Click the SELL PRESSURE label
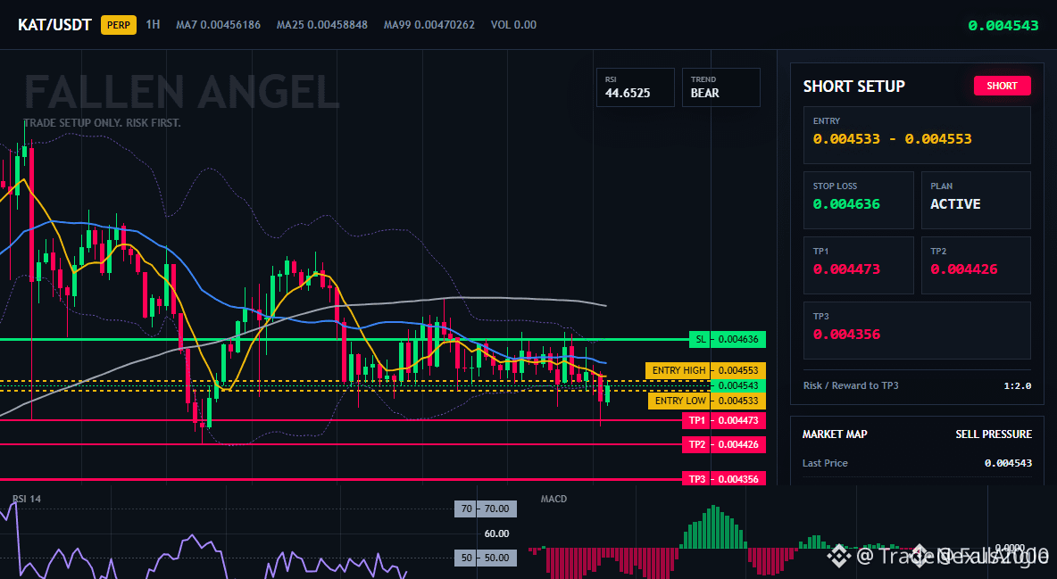This screenshot has height=579, width=1057. click(x=994, y=434)
